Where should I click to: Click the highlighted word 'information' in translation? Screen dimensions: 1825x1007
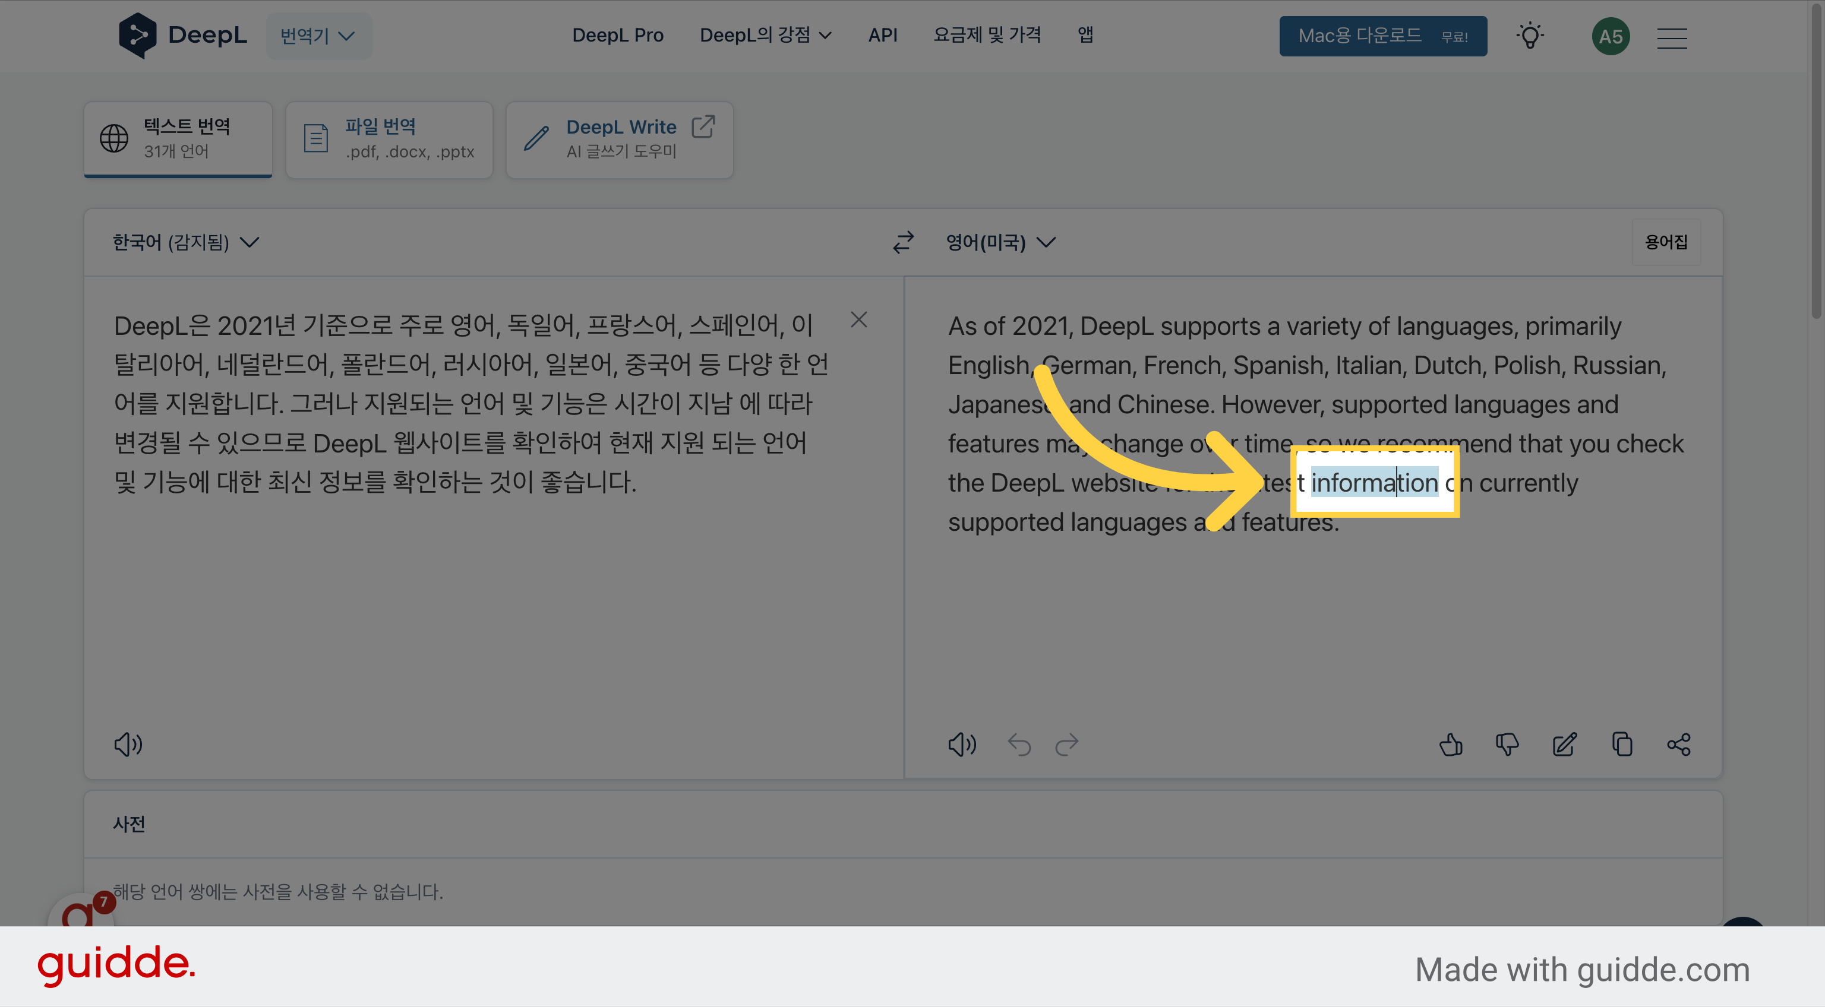tap(1374, 483)
